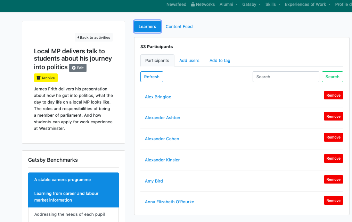Switch to the Learners tab
This screenshot has height=222, width=352.
pos(147,27)
